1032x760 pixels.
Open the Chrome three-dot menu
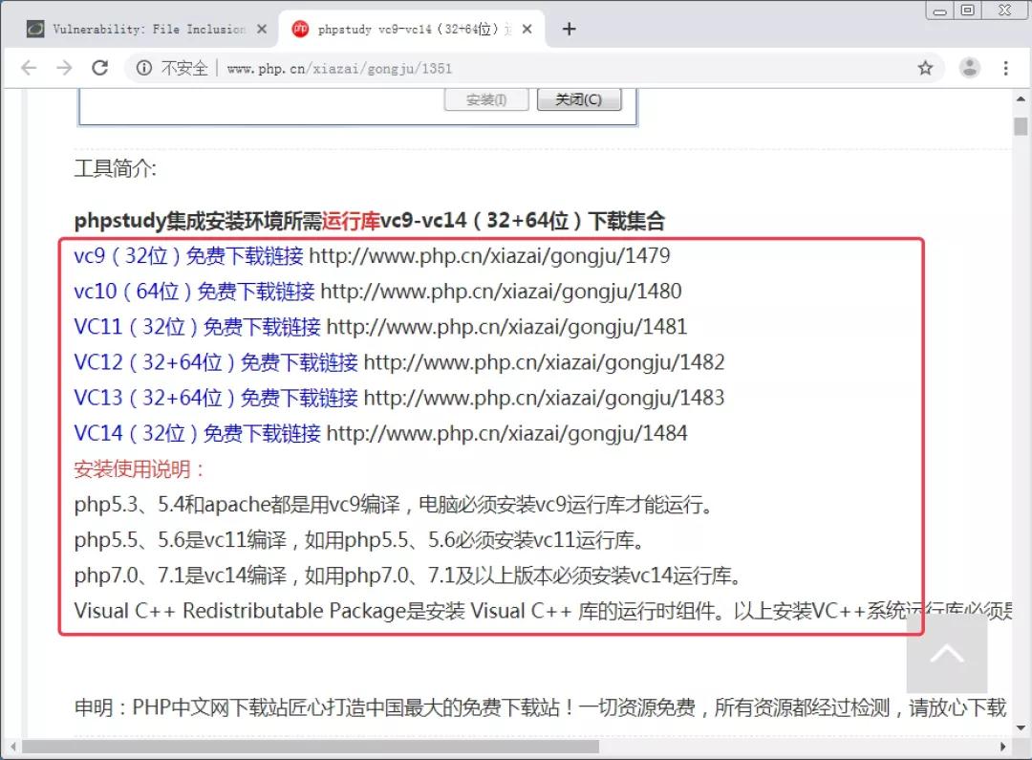[1005, 68]
